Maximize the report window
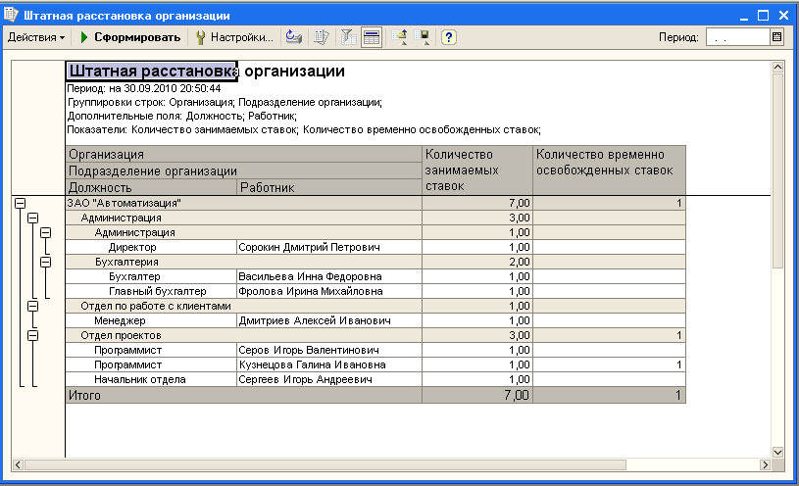The height and width of the screenshot is (486, 799). [x=763, y=16]
